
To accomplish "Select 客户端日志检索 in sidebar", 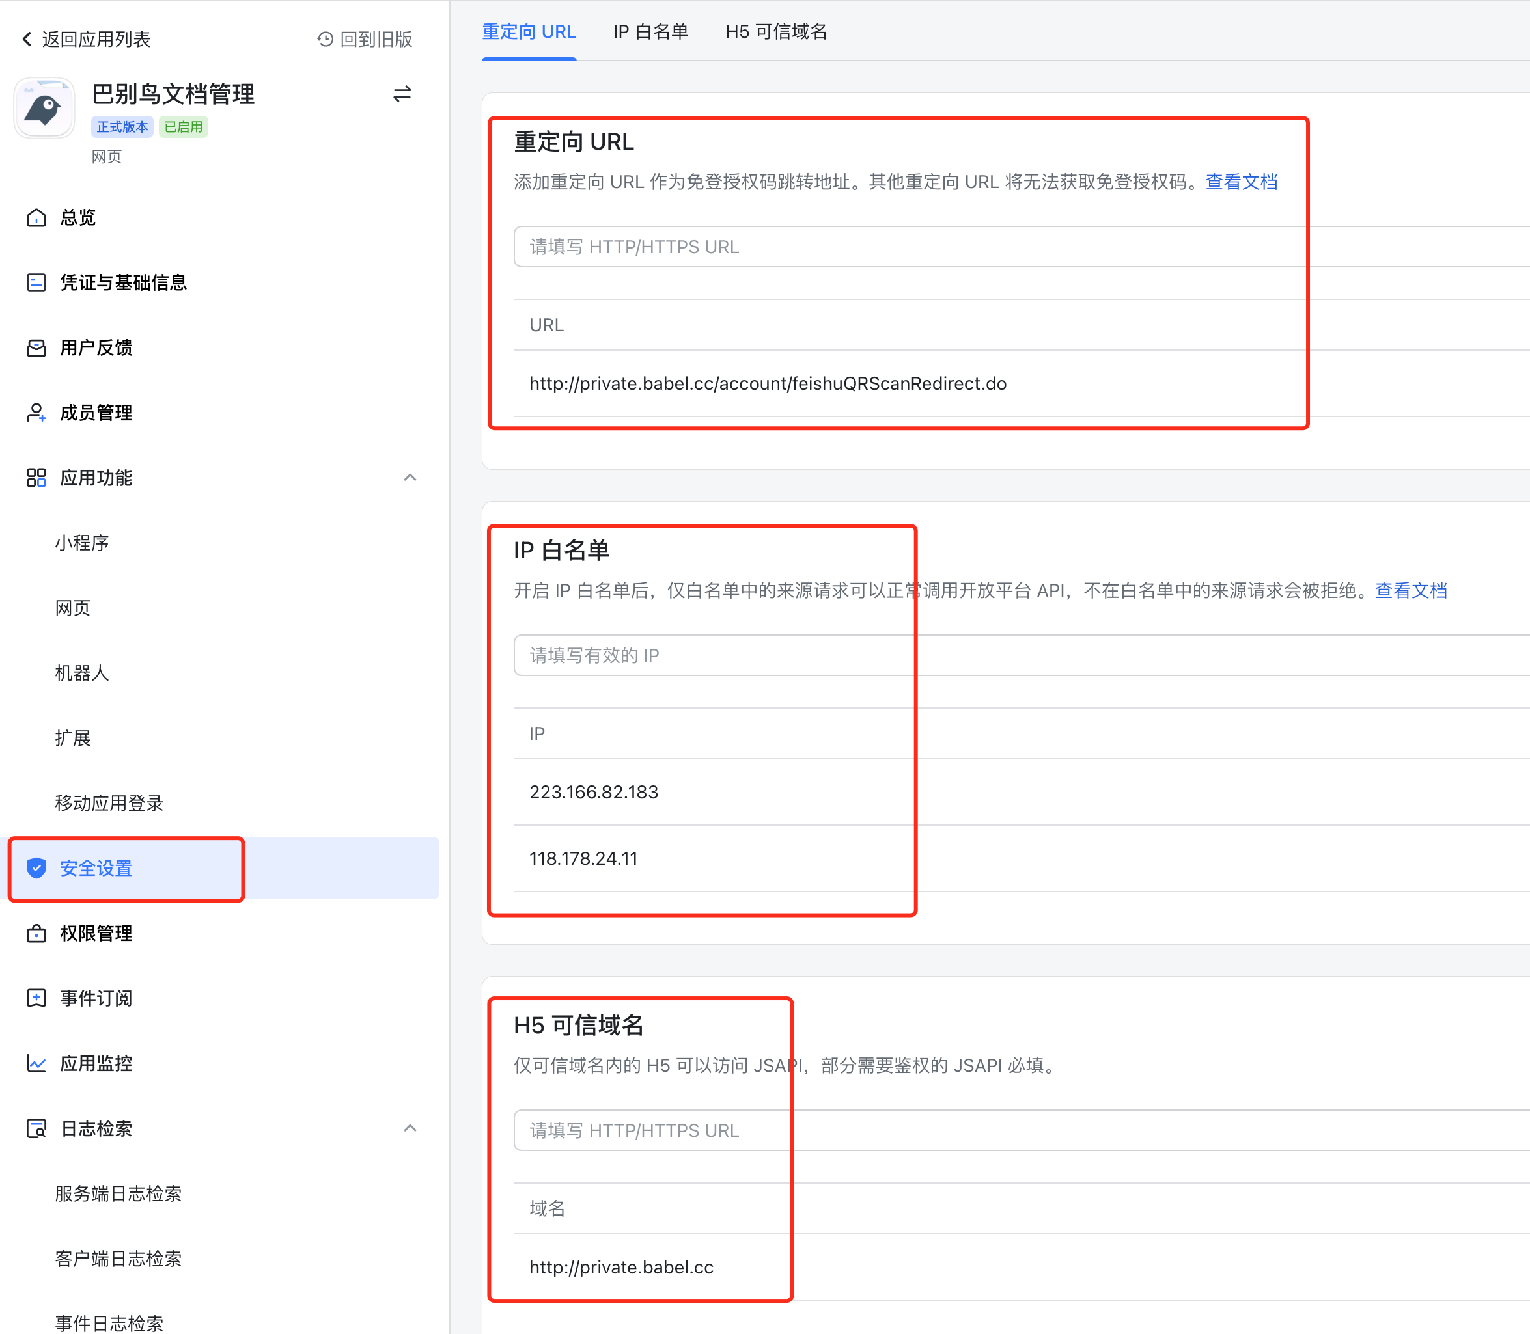I will [118, 1259].
